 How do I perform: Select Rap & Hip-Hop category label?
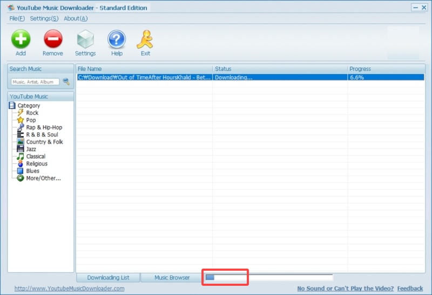[44, 127]
